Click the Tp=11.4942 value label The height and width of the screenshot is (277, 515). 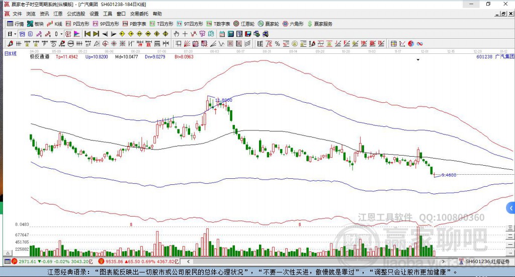67,56
